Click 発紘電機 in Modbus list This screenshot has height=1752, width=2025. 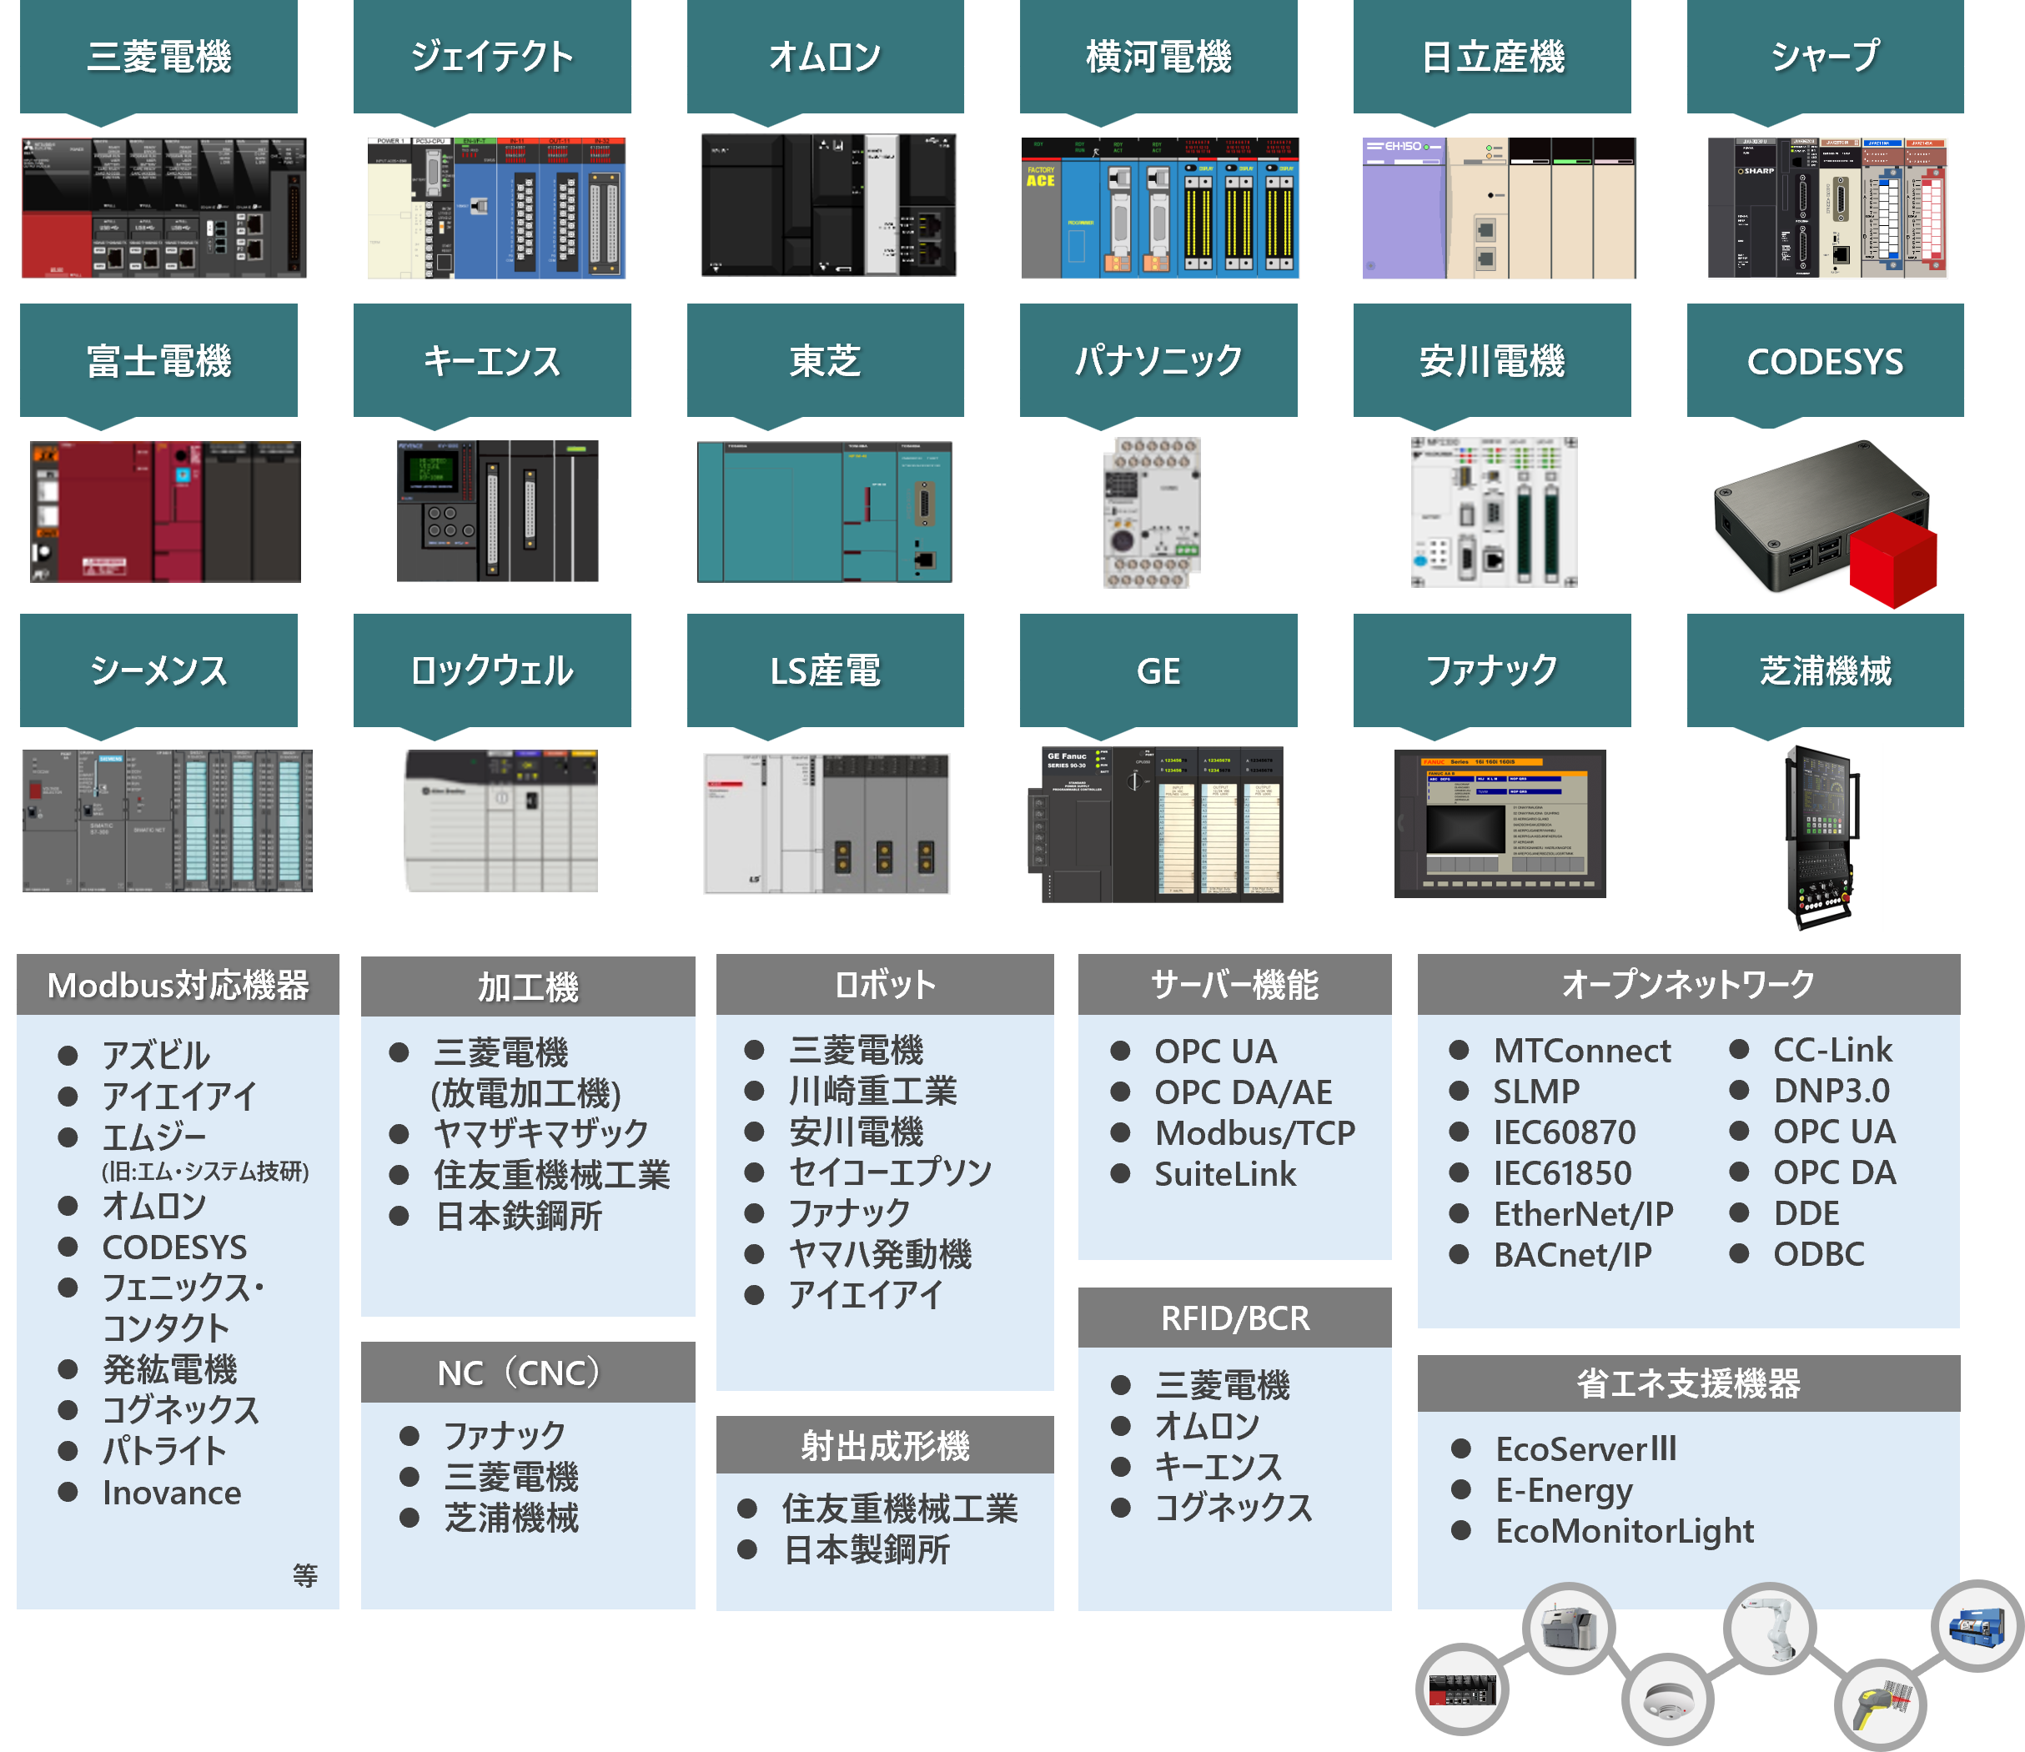pyautogui.click(x=170, y=1370)
